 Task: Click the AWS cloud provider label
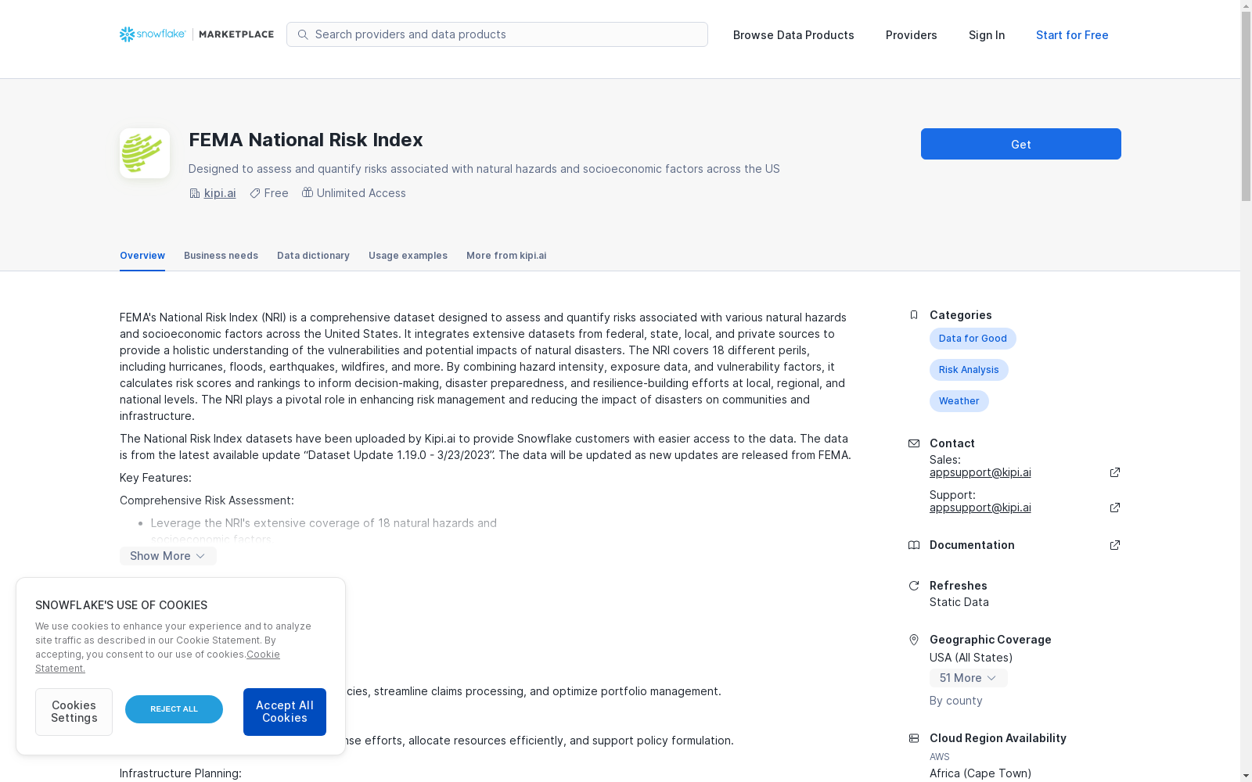click(x=940, y=757)
